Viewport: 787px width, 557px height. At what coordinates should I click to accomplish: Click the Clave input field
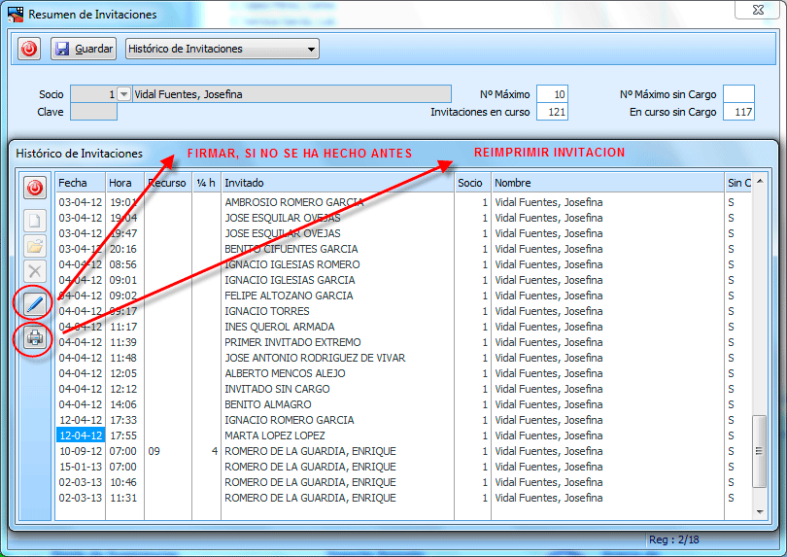tap(94, 112)
